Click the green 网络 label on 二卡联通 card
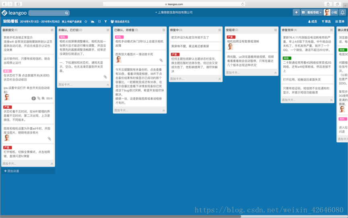348x218 pixels. tap(287, 58)
